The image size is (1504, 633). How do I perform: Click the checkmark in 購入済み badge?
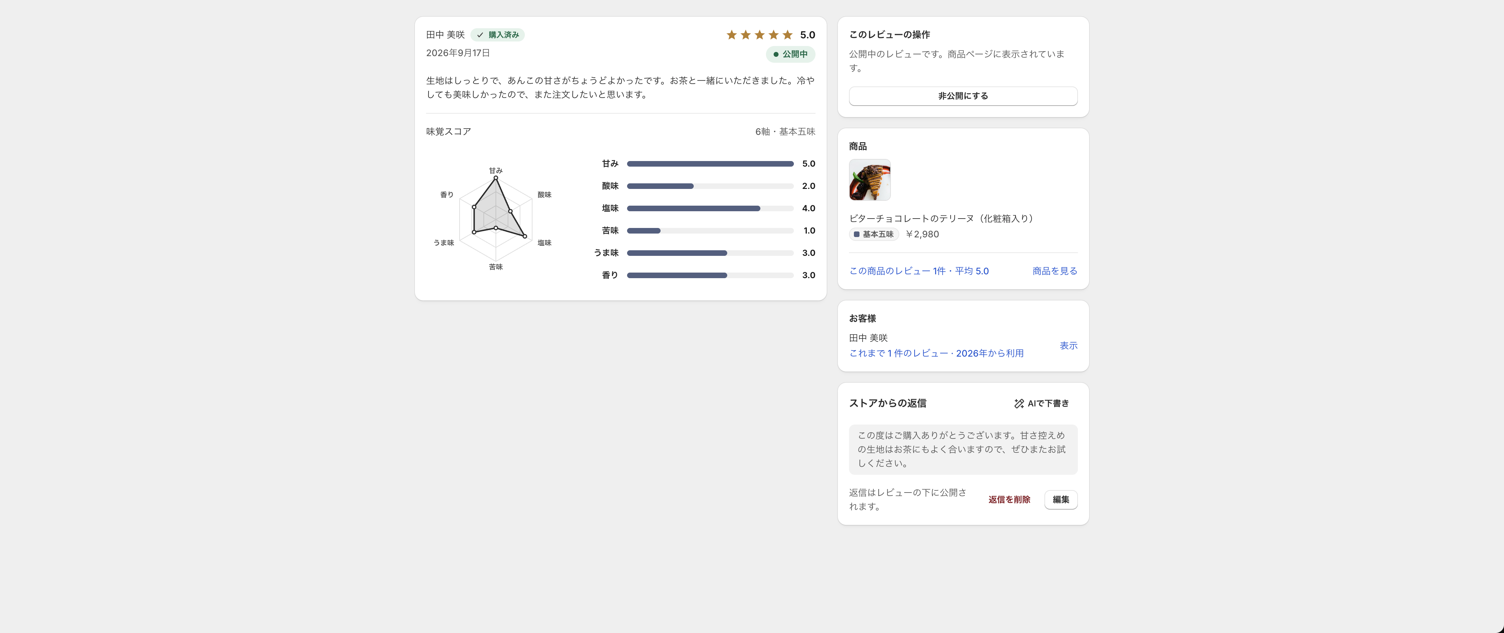tap(480, 35)
